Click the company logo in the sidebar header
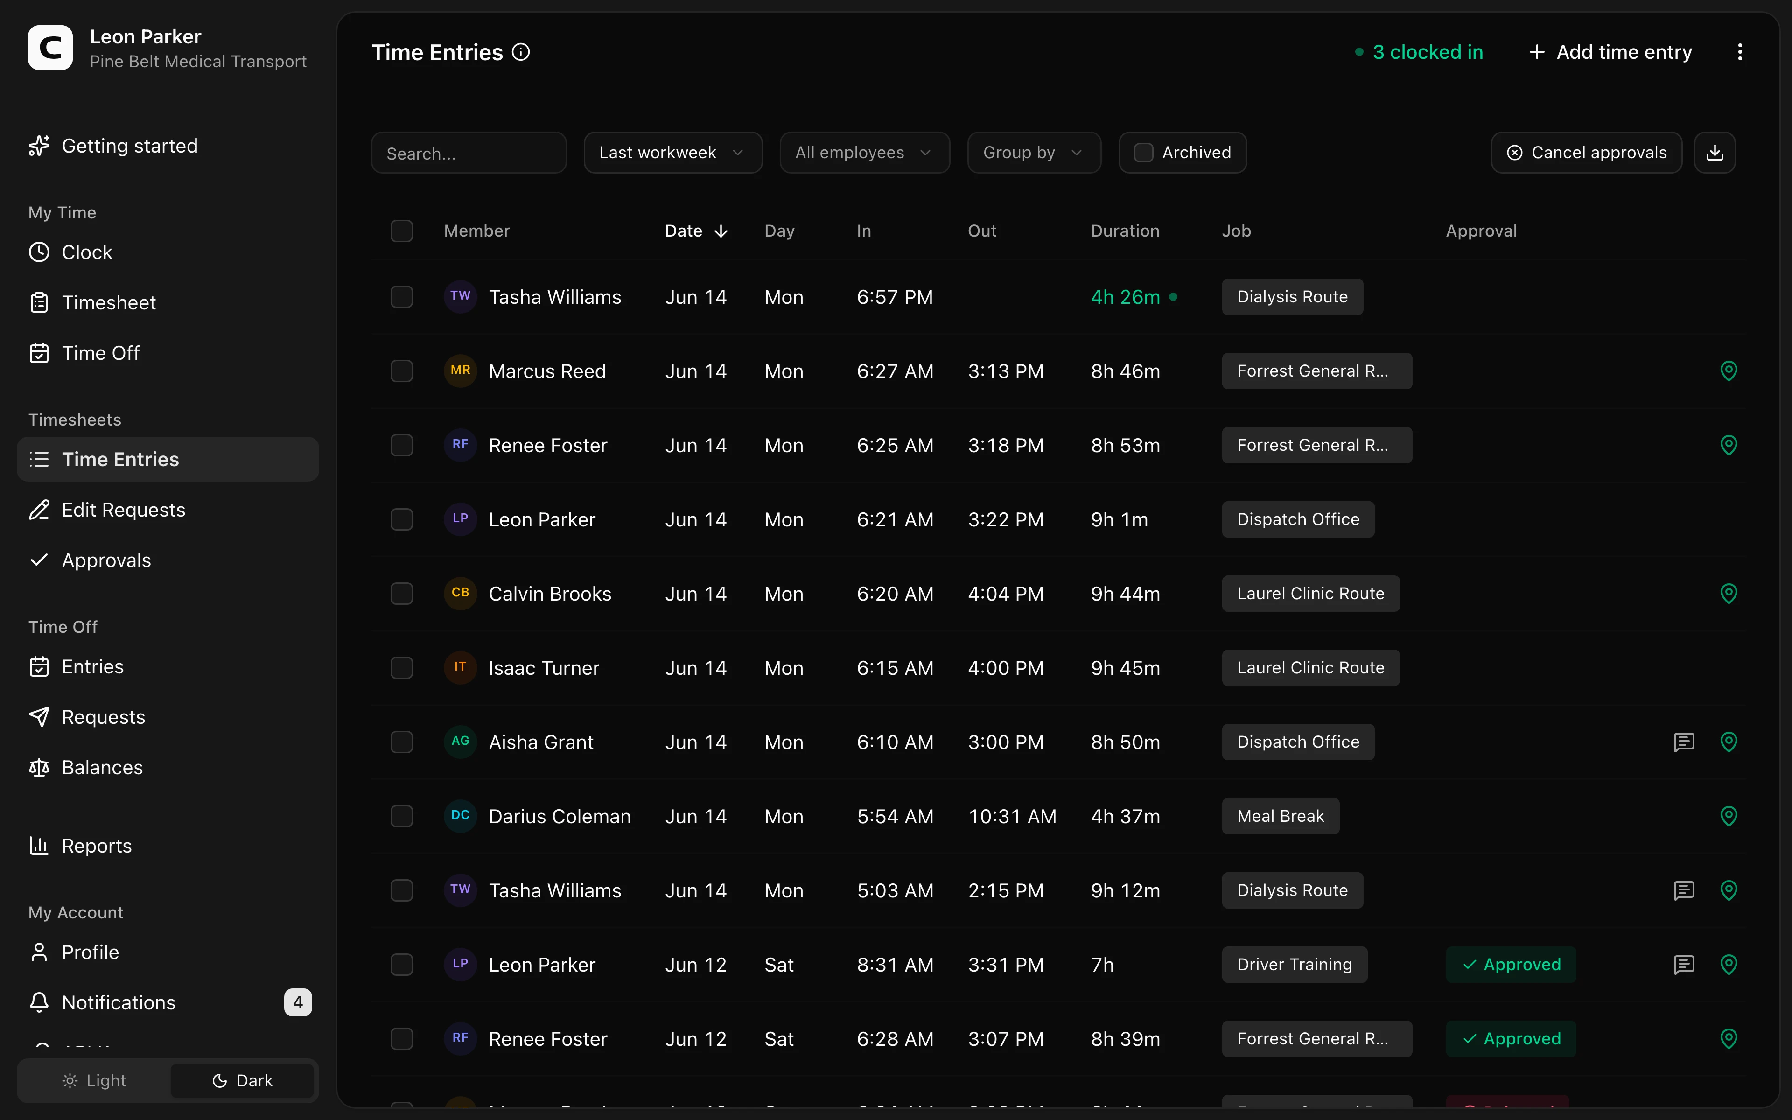1792x1120 pixels. [x=50, y=48]
